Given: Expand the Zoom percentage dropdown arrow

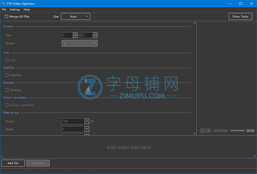Looking at the screenshot, I should click(x=87, y=121).
